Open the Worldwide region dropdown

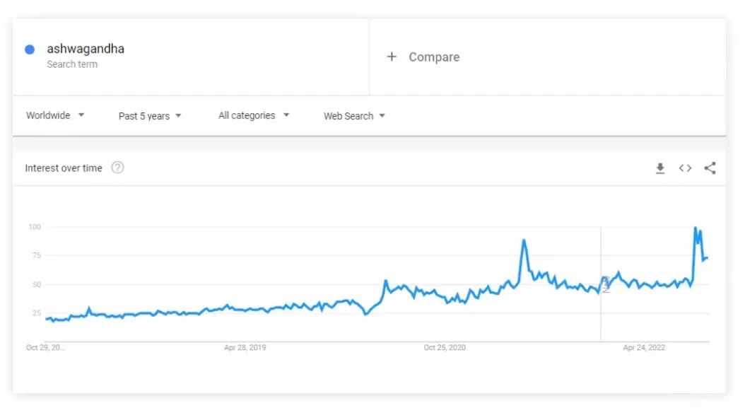click(x=55, y=115)
